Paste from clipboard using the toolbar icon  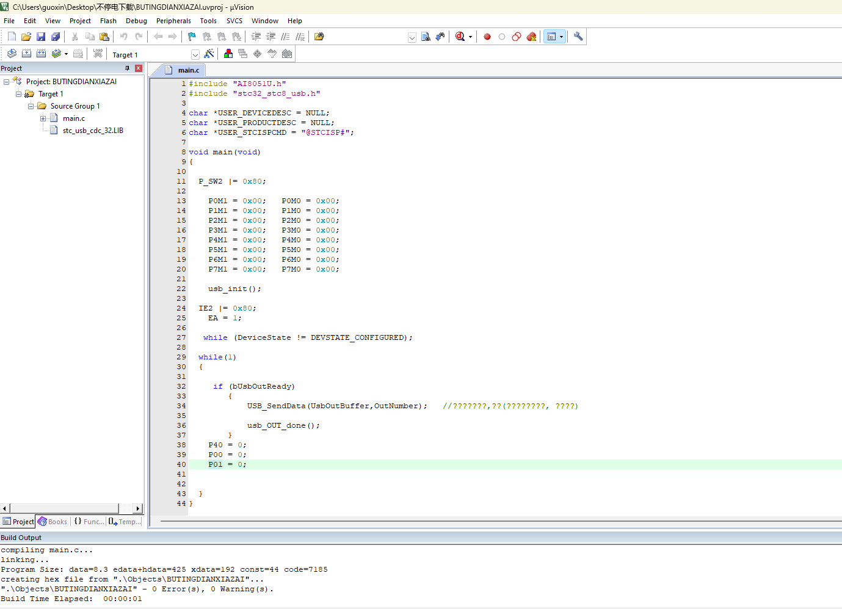(x=104, y=37)
